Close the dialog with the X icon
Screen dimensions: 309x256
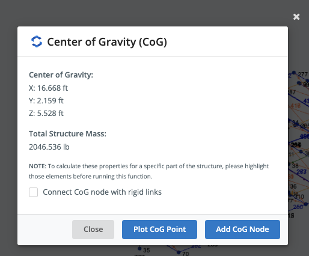pyautogui.click(x=296, y=17)
